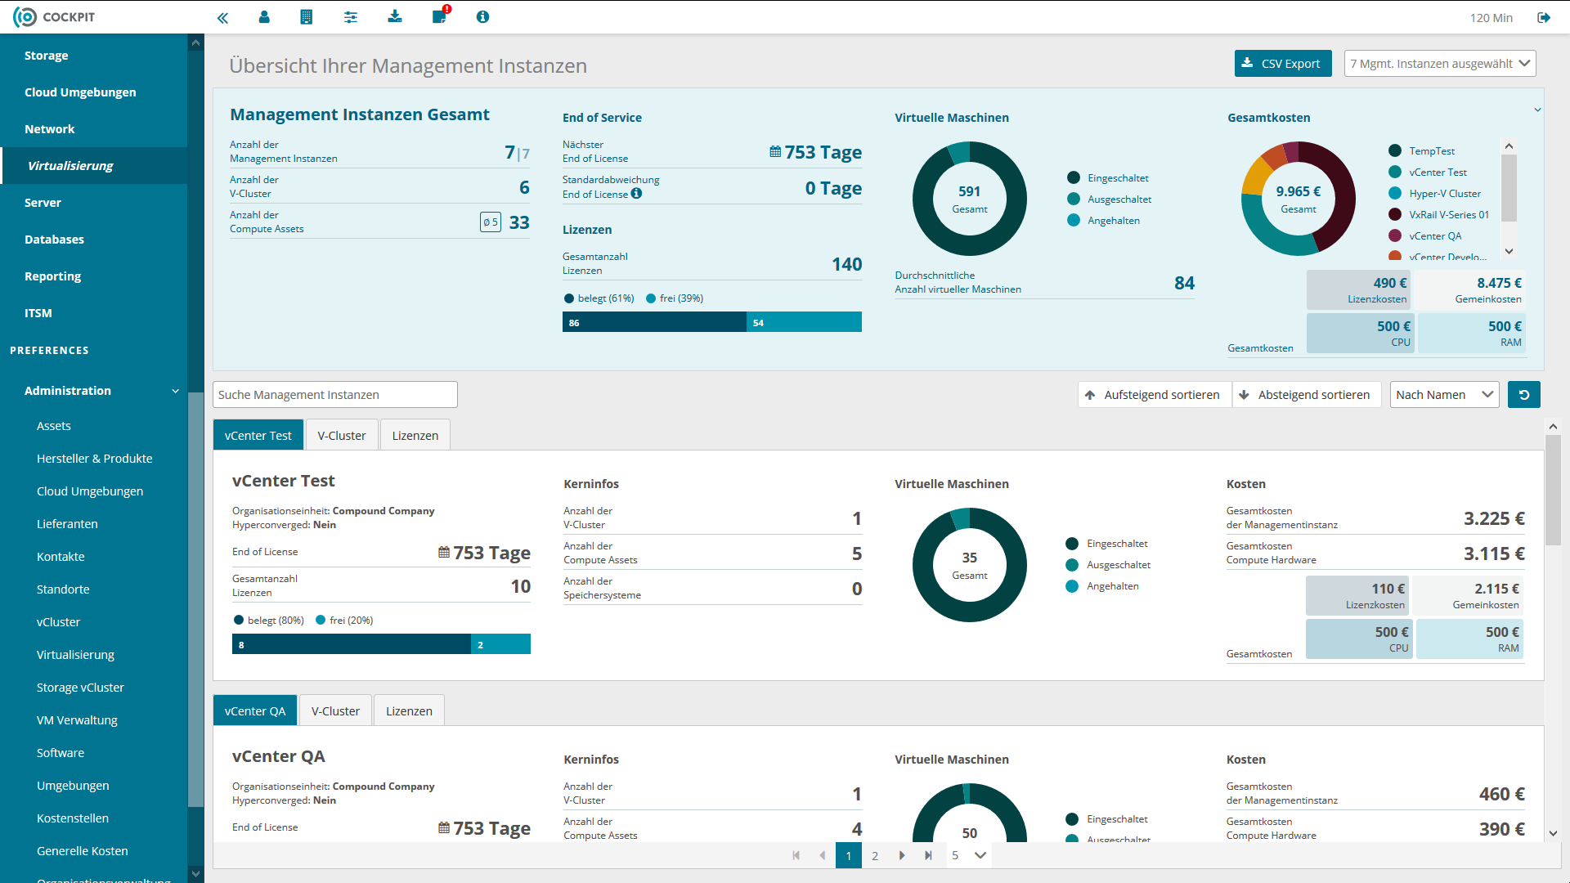Click the summary Virtuelle Maschinen donut chart
Image resolution: width=1570 pixels, height=883 pixels.
(x=970, y=199)
